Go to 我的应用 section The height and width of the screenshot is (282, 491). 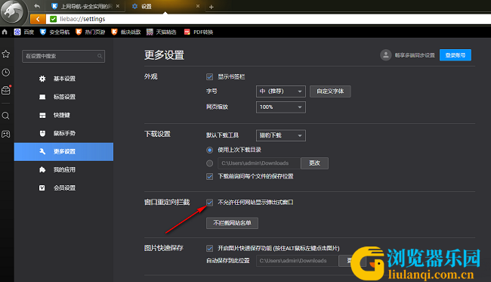pyautogui.click(x=64, y=170)
